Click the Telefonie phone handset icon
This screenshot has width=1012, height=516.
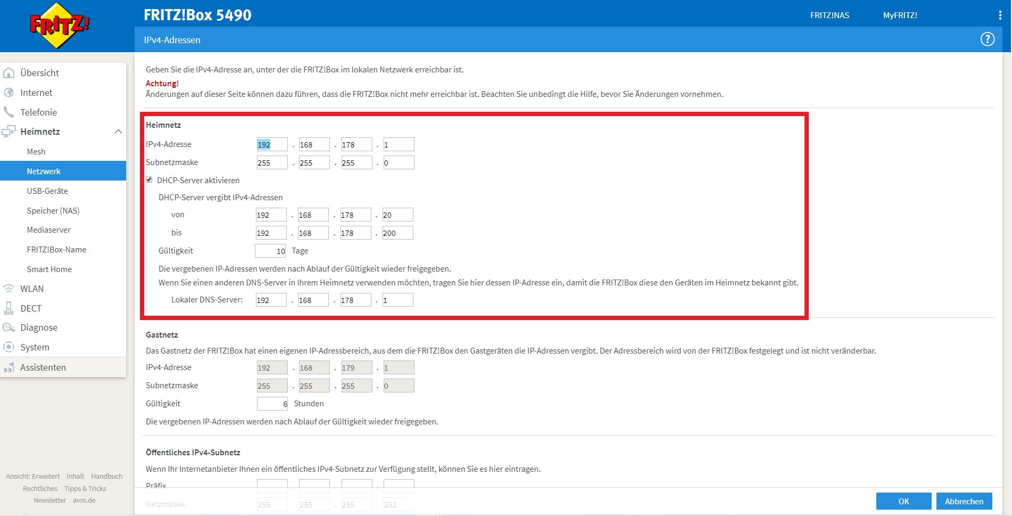click(9, 112)
